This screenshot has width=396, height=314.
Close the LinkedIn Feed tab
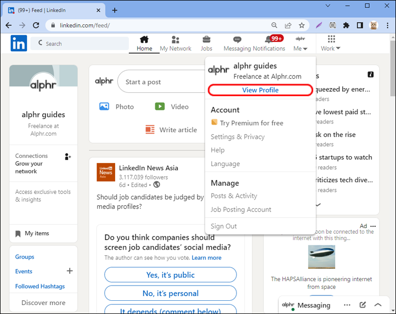(x=98, y=11)
